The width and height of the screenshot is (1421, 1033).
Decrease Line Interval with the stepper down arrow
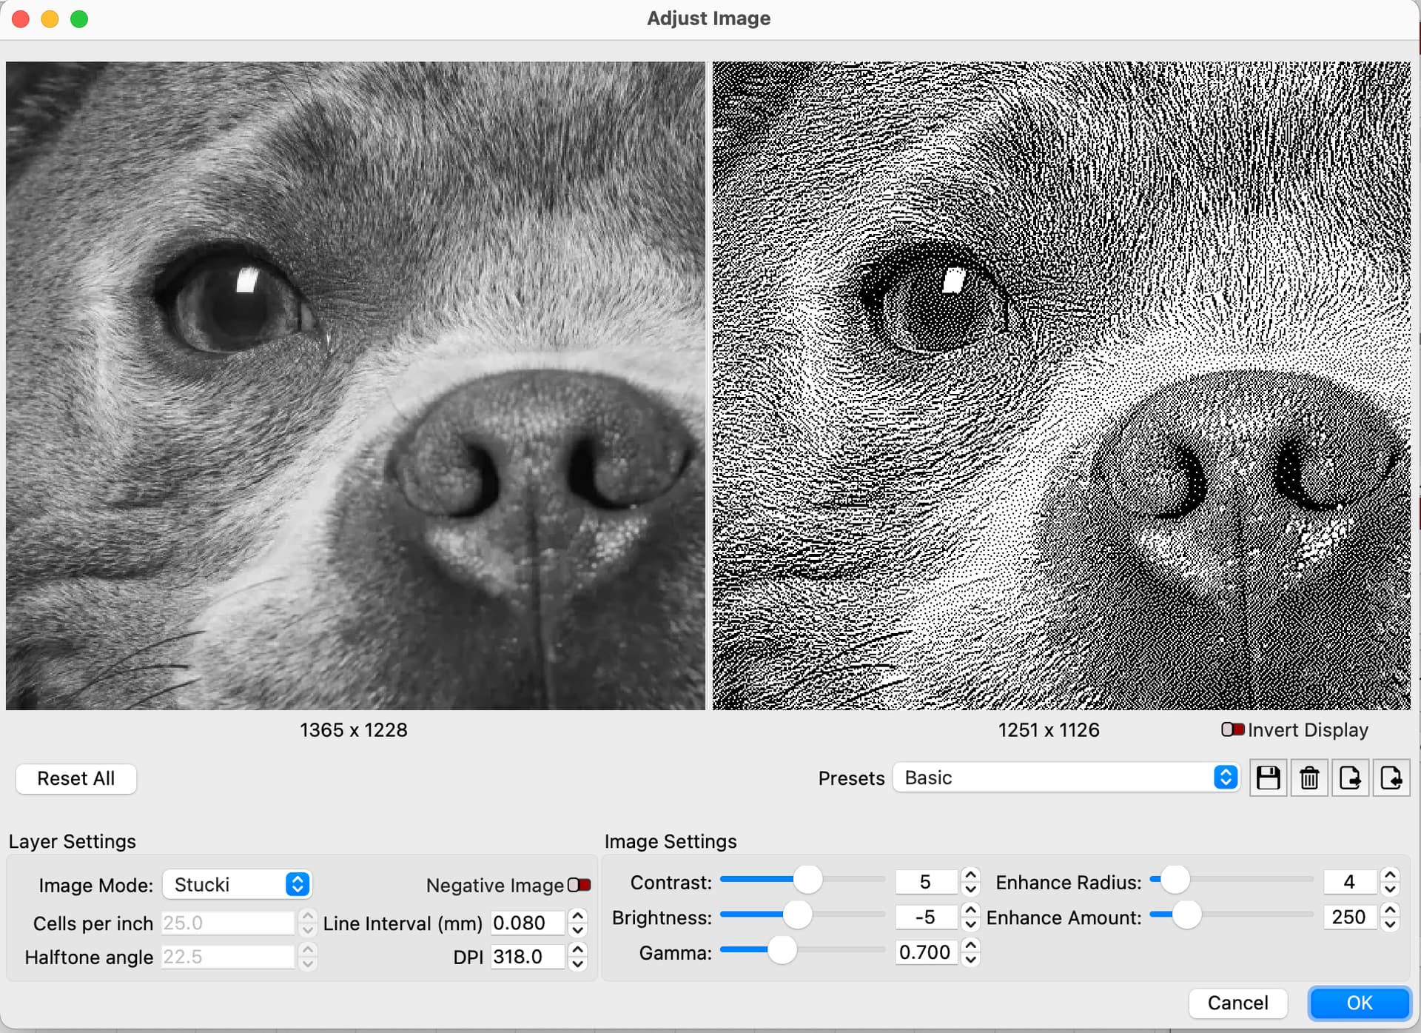(x=578, y=930)
